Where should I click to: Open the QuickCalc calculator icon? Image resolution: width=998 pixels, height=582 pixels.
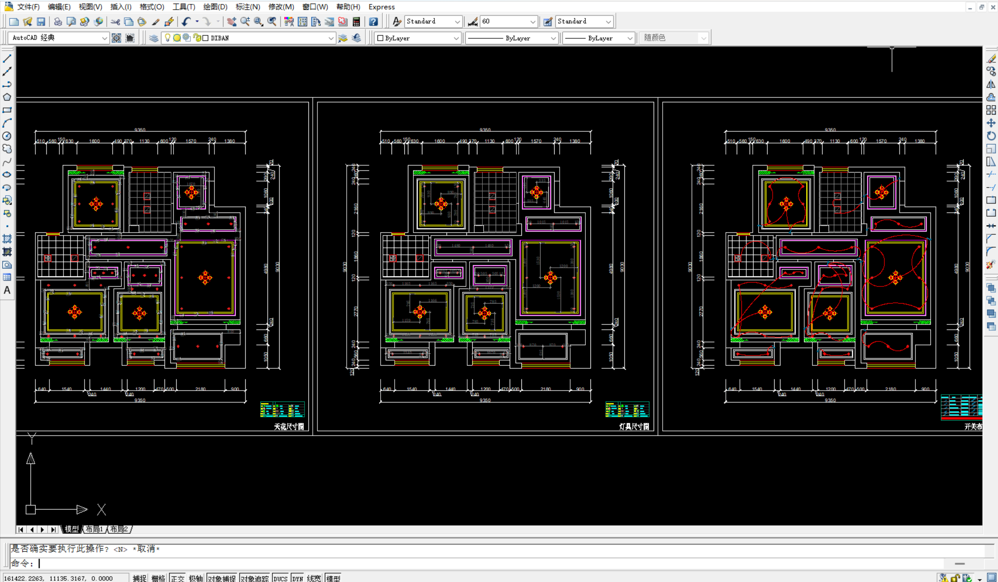click(356, 22)
